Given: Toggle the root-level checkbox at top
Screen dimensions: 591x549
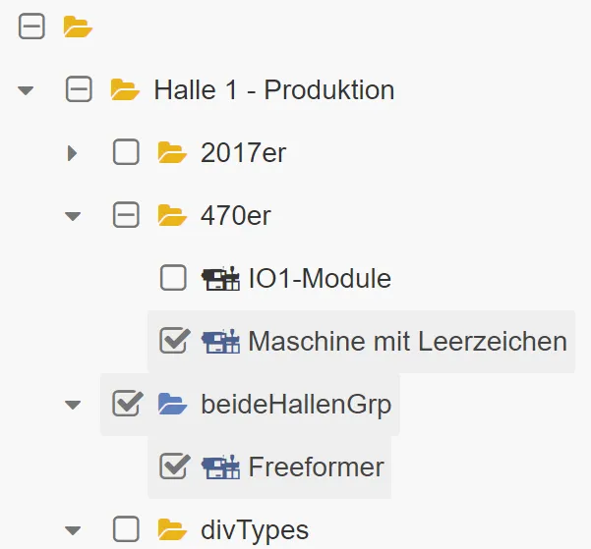Looking at the screenshot, I should pyautogui.click(x=31, y=27).
